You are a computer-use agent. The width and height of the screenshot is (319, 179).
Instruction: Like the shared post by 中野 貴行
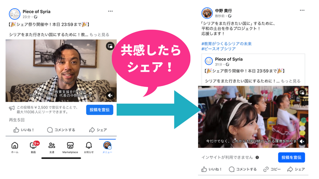[x=212, y=169]
